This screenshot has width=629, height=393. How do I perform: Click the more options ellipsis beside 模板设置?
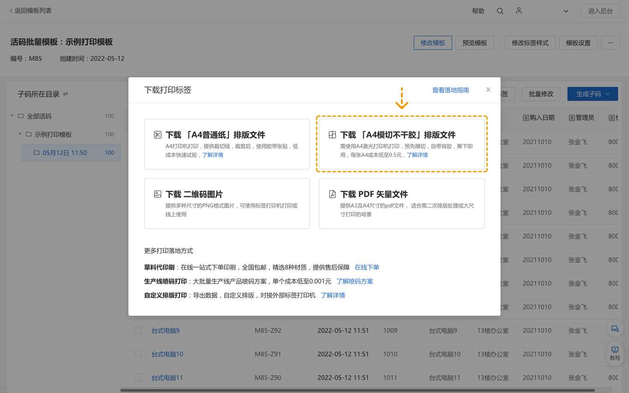[610, 43]
